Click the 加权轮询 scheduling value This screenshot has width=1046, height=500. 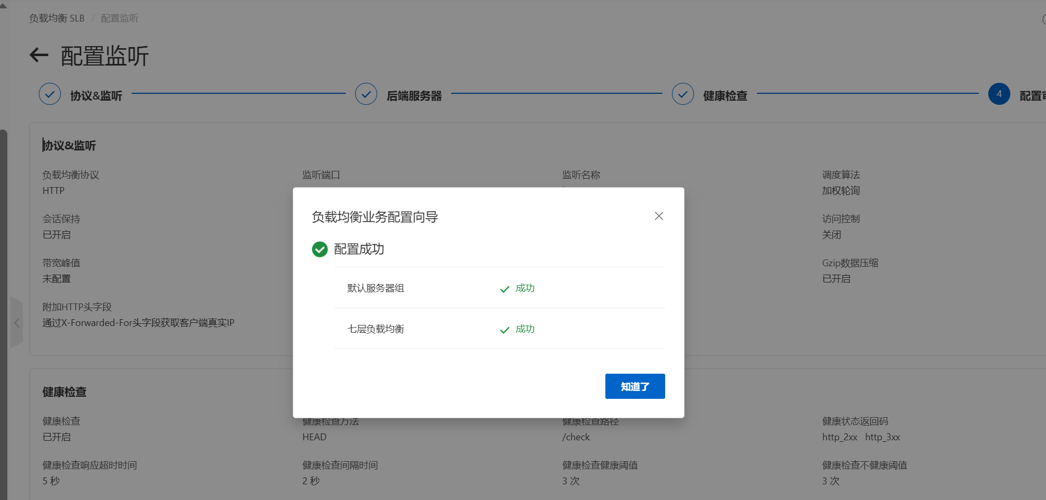point(841,191)
